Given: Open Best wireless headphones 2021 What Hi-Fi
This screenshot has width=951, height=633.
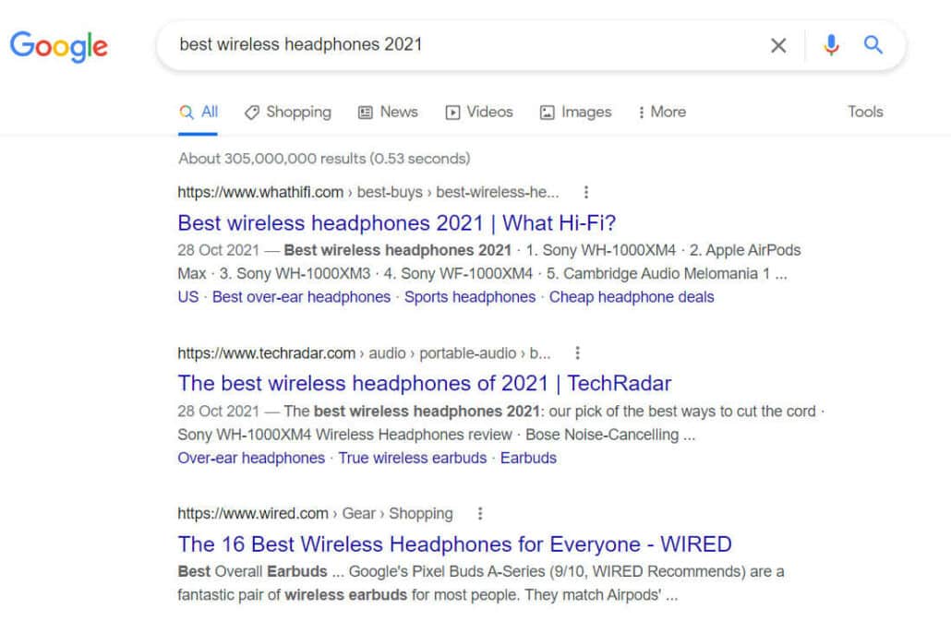Looking at the screenshot, I should pyautogui.click(x=397, y=223).
